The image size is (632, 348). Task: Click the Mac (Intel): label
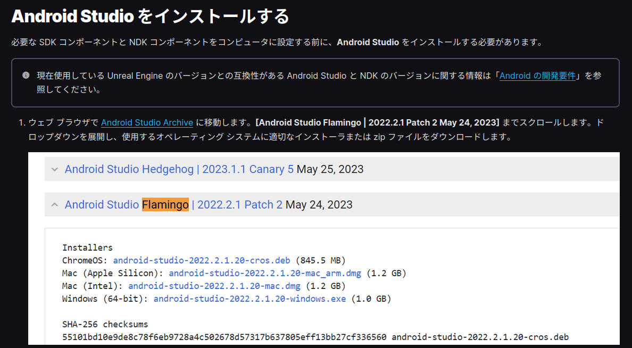(x=93, y=286)
